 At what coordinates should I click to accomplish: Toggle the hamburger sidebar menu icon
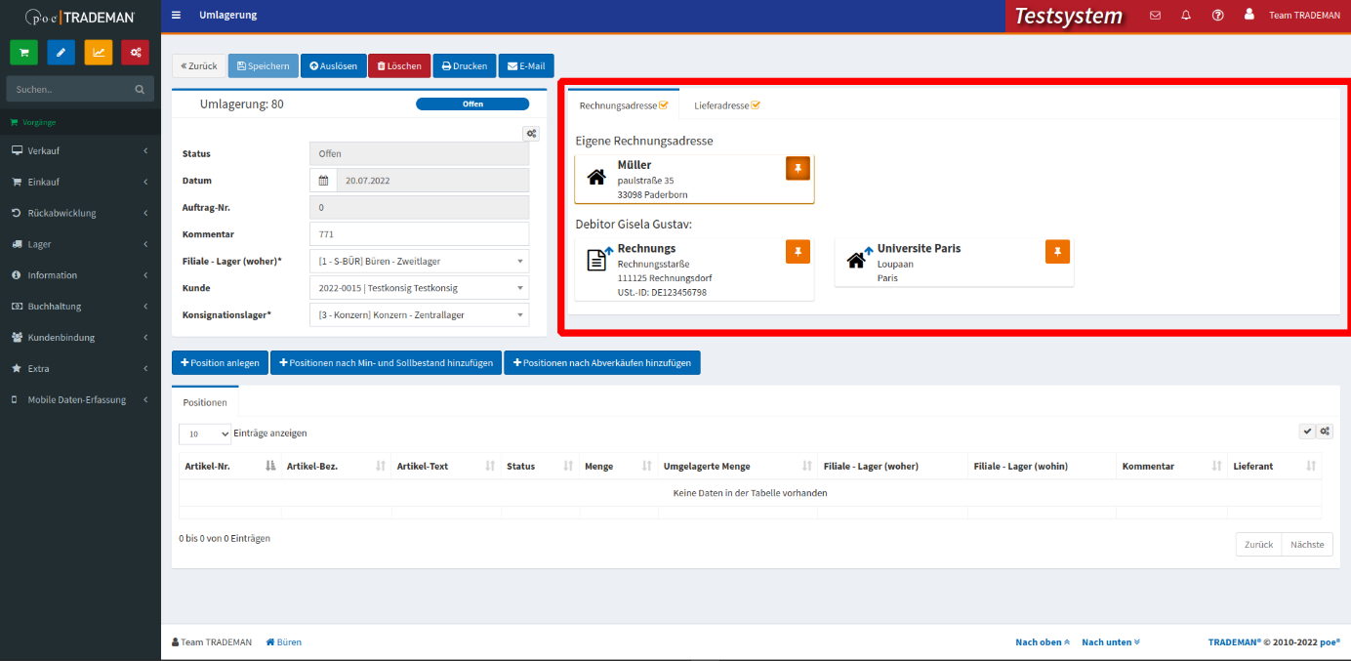coord(176,16)
